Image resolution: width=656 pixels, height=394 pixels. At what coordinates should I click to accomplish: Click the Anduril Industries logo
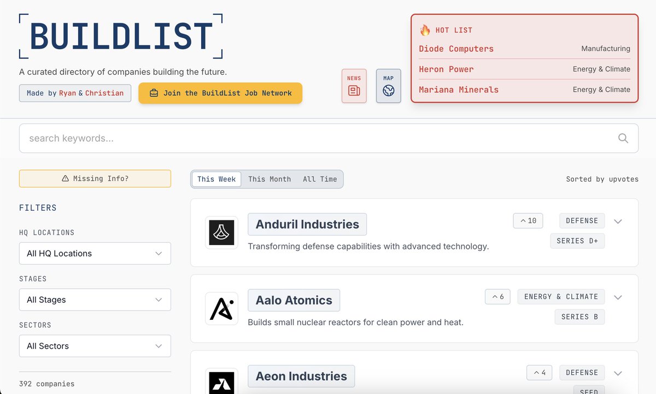[221, 232]
